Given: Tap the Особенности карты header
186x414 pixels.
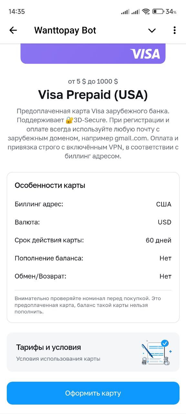Looking at the screenshot, I should pos(50,186).
